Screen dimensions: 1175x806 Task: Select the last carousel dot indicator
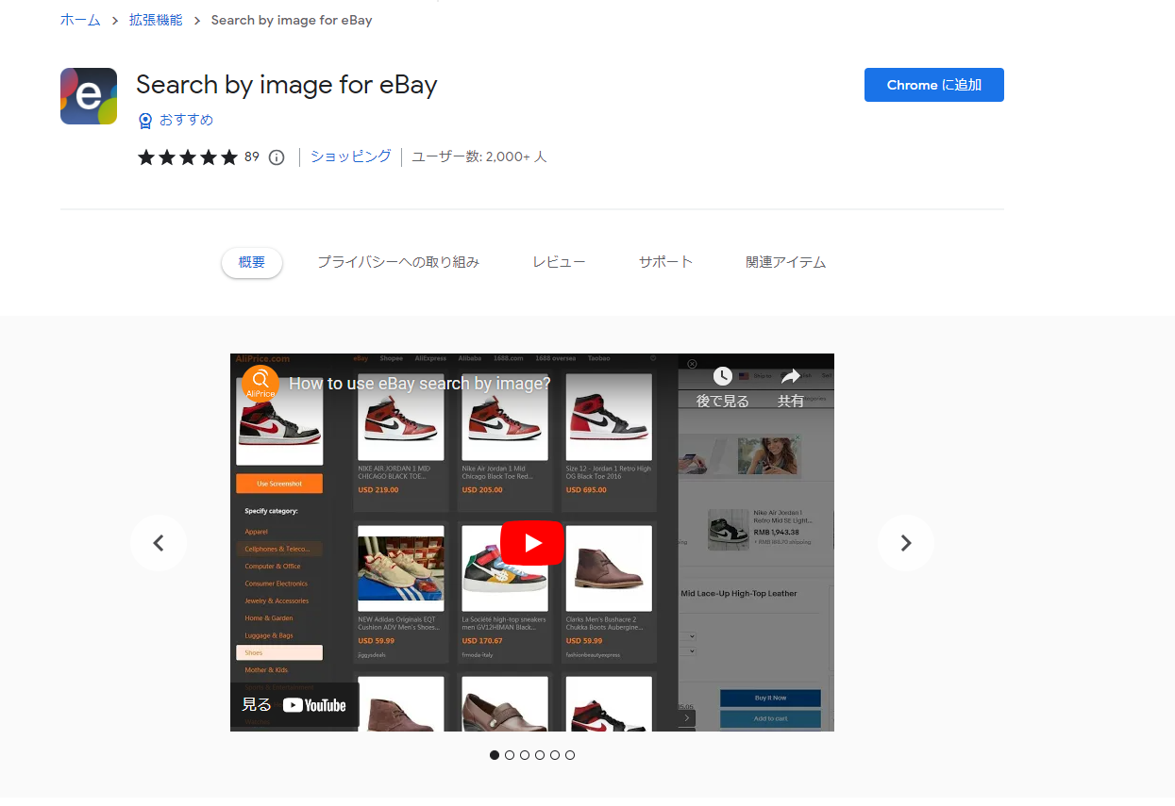pyautogui.click(x=570, y=755)
